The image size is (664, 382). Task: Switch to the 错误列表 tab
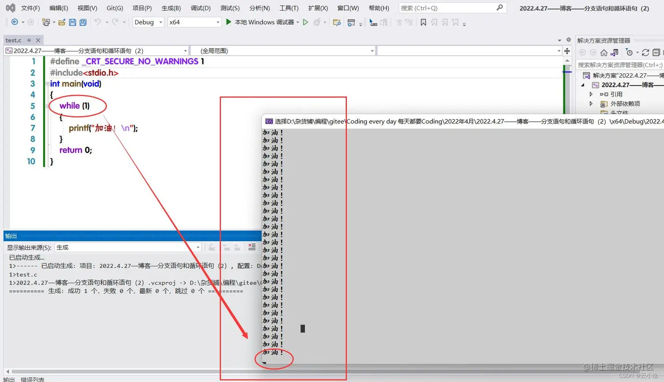32,379
